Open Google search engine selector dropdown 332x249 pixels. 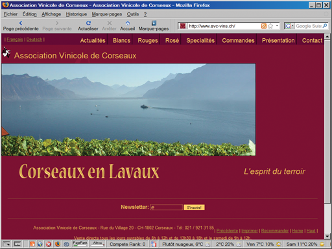click(289, 26)
